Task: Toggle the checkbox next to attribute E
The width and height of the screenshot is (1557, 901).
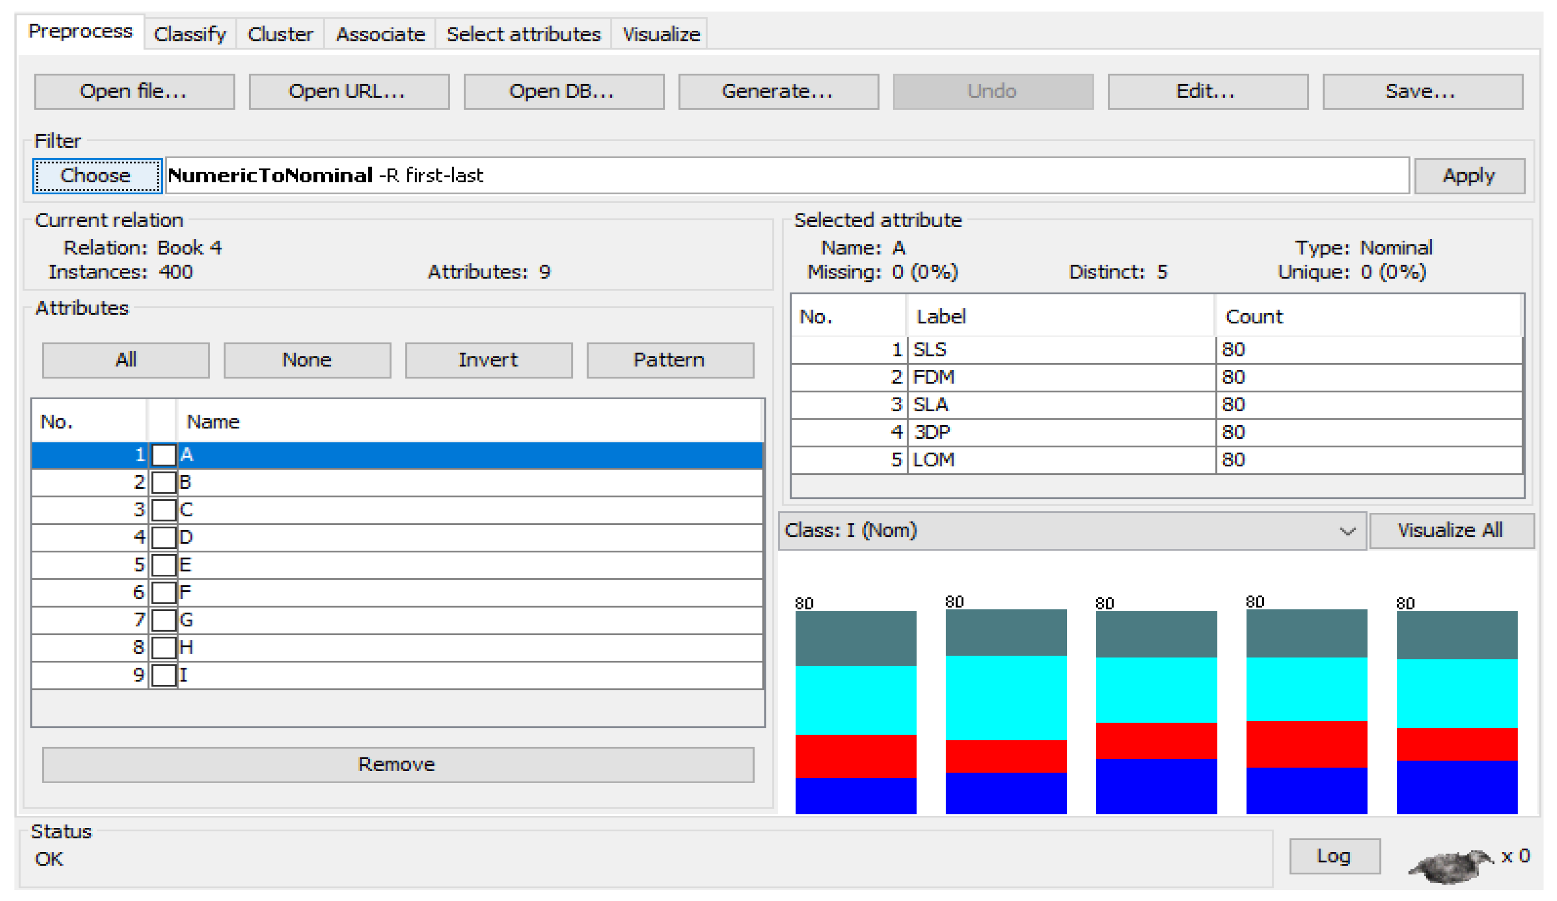Action: click(x=164, y=565)
